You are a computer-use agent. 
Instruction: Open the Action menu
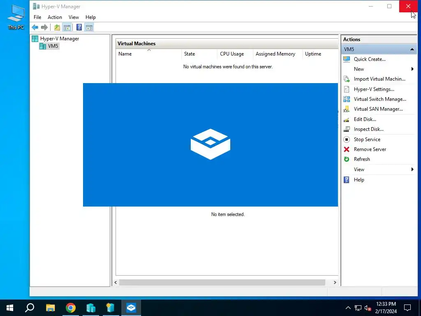pos(55,17)
